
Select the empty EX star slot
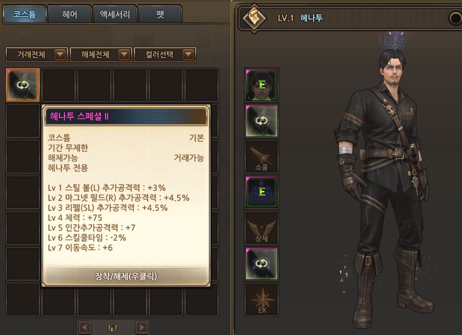[x=261, y=300]
